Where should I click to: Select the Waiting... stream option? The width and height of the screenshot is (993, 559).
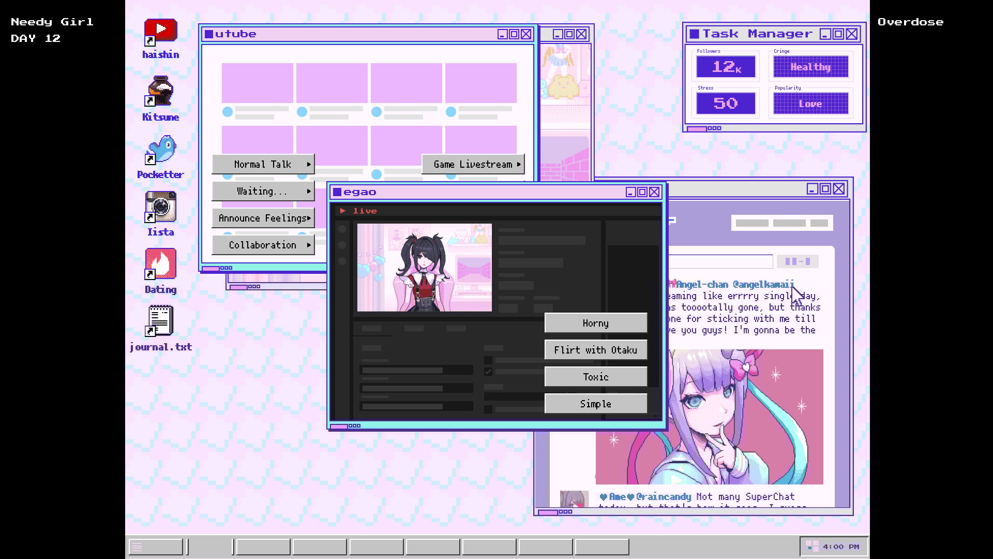coord(263,191)
